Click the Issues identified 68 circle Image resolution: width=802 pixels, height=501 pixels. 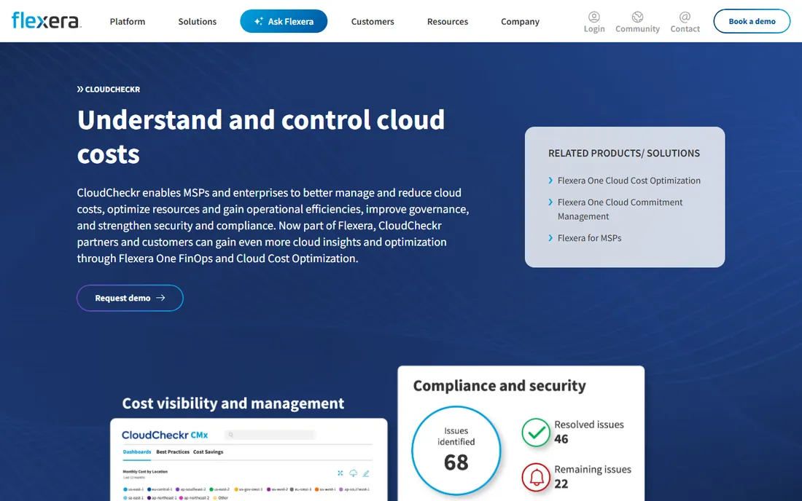tap(456, 451)
